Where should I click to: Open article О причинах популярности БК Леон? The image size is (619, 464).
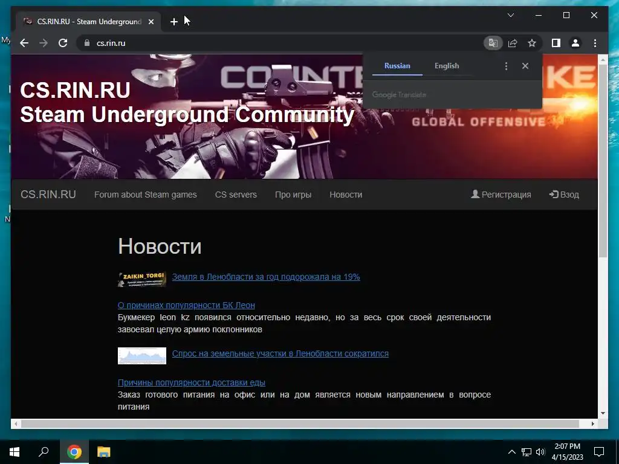click(186, 305)
